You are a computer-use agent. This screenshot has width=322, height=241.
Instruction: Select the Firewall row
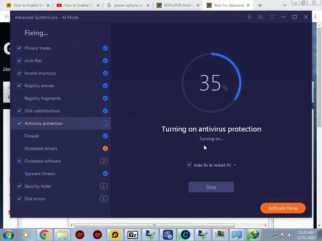tap(61, 136)
